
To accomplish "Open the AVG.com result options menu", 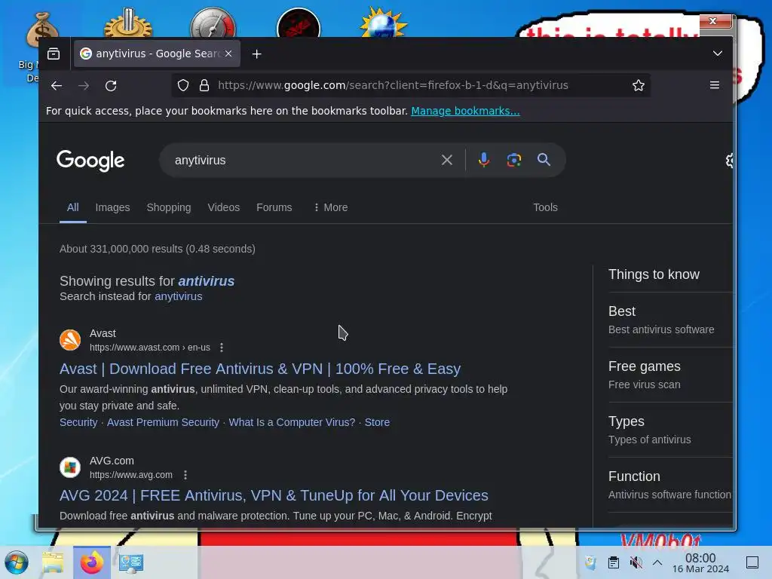I will click(x=185, y=475).
